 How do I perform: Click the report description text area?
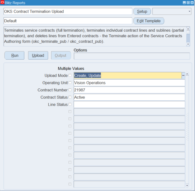(x=95, y=36)
